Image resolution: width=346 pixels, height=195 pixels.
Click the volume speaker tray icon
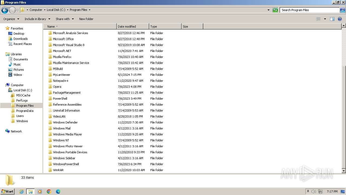314,191
